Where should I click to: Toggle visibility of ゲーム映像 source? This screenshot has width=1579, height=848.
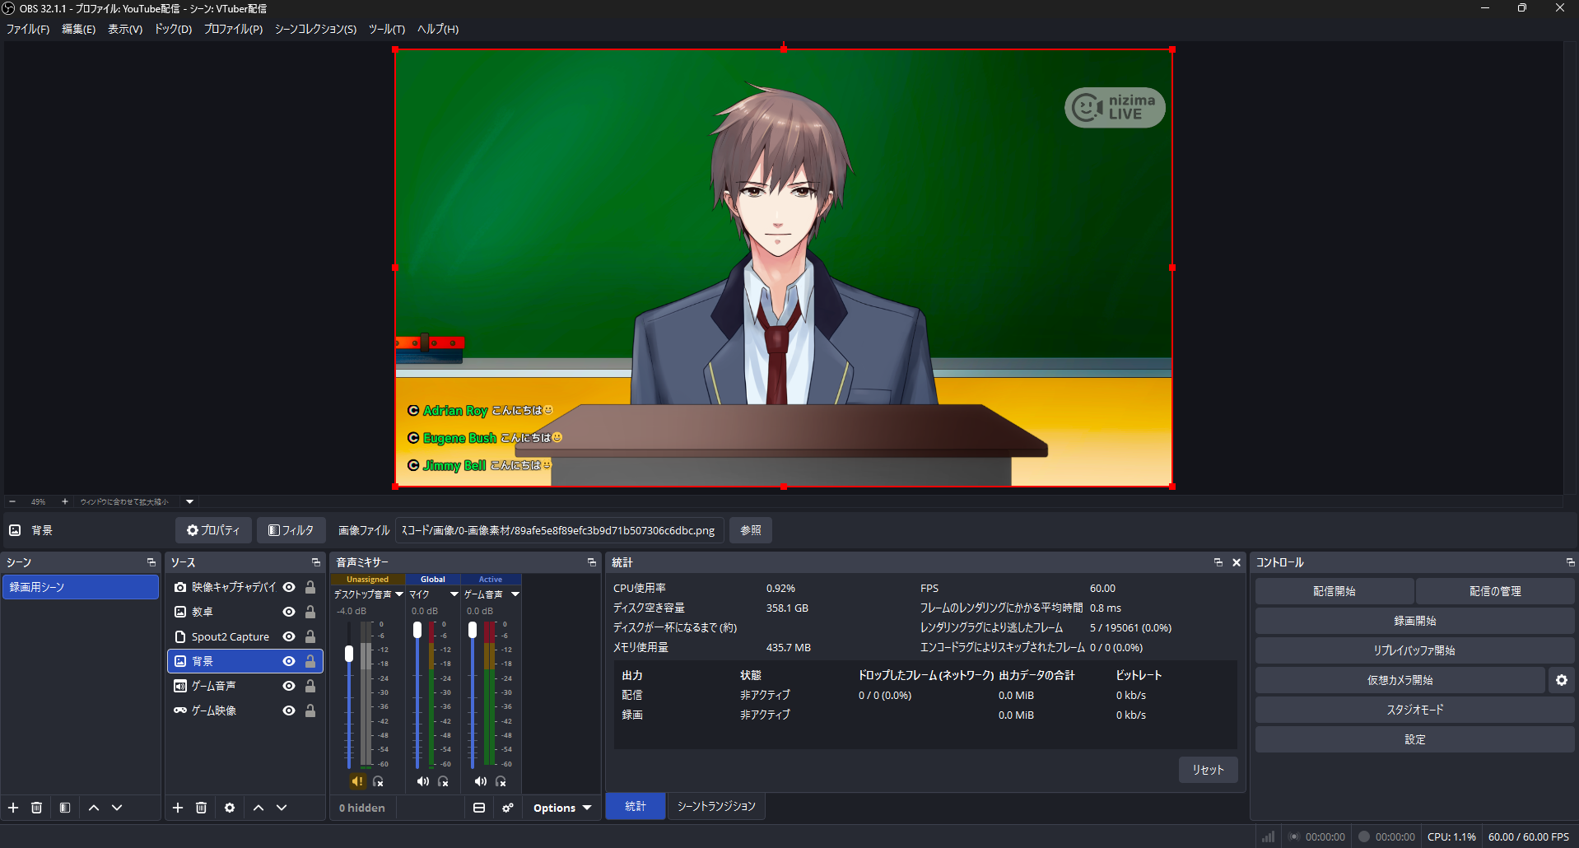coord(289,711)
